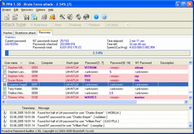The image size is (194, 134).
Task: Click the Open project folder icon
Action: tap(15, 17)
